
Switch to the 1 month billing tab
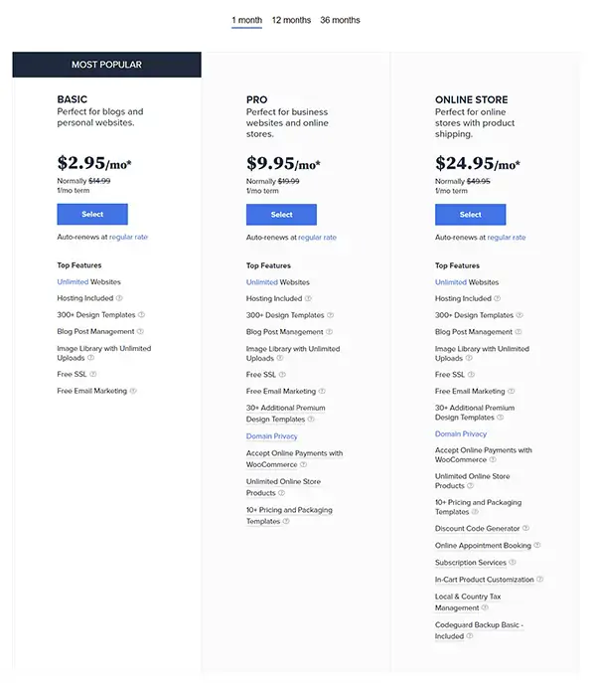coord(246,20)
